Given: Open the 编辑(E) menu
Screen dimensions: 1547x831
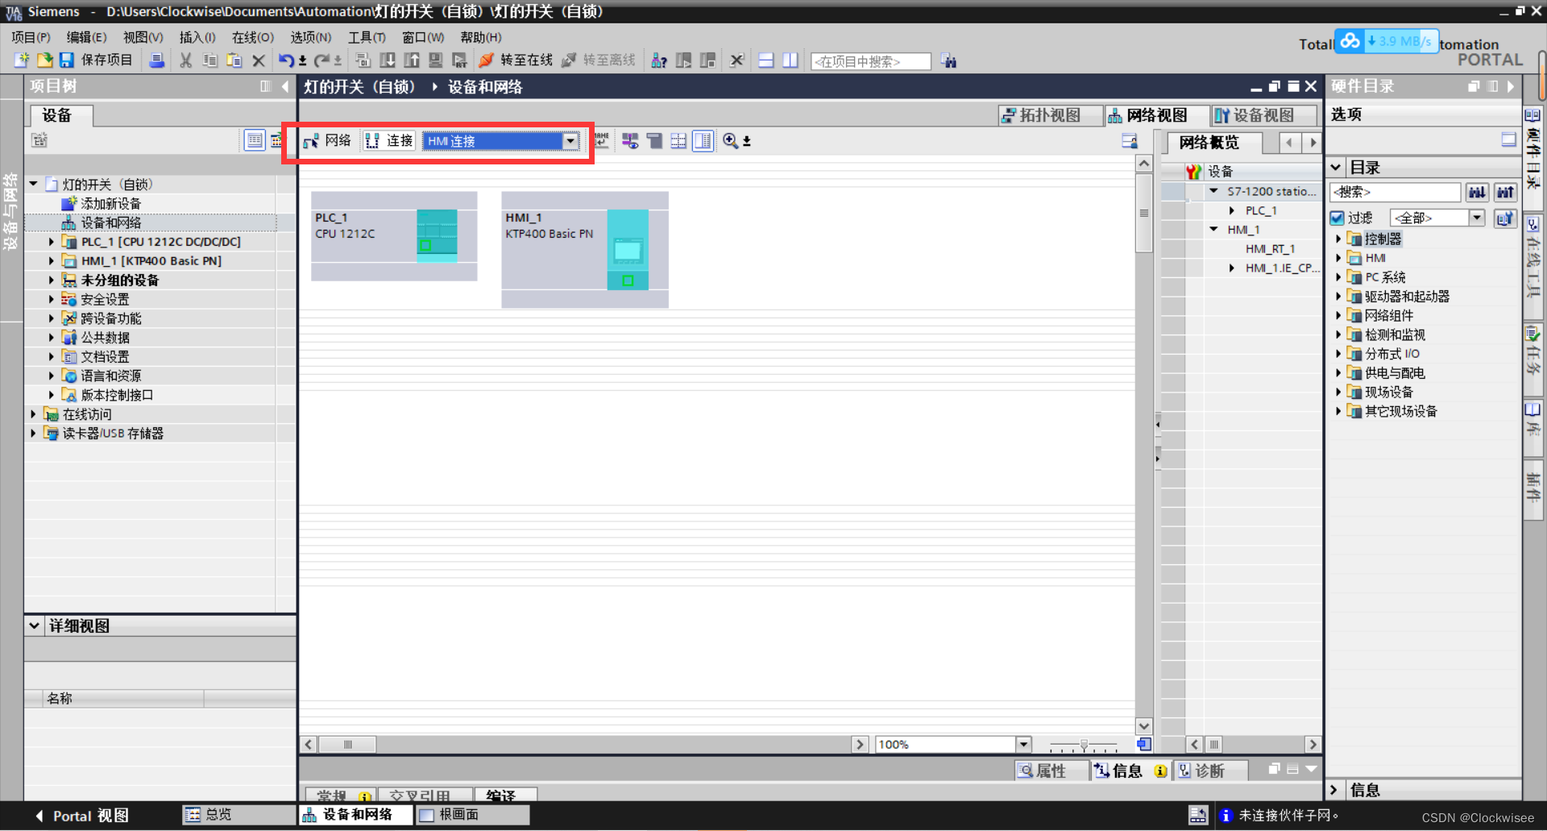Looking at the screenshot, I should point(86,37).
